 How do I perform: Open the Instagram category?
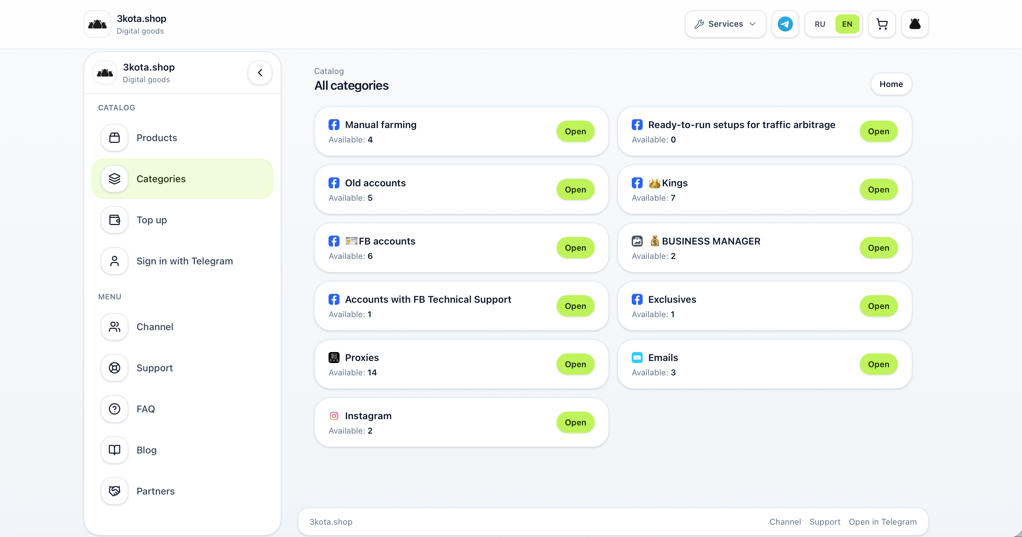(x=575, y=423)
